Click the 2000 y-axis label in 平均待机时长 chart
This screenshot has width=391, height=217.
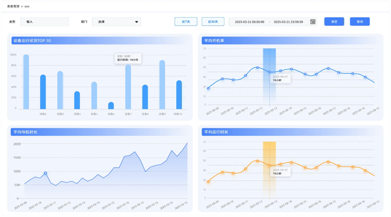[17, 144]
